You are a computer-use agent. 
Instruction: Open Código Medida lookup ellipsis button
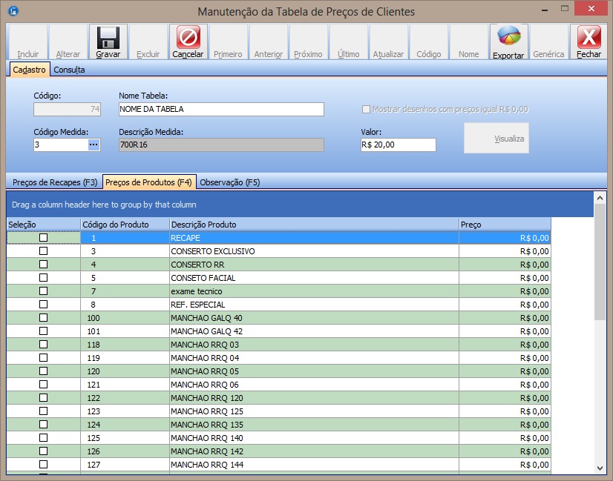(94, 145)
